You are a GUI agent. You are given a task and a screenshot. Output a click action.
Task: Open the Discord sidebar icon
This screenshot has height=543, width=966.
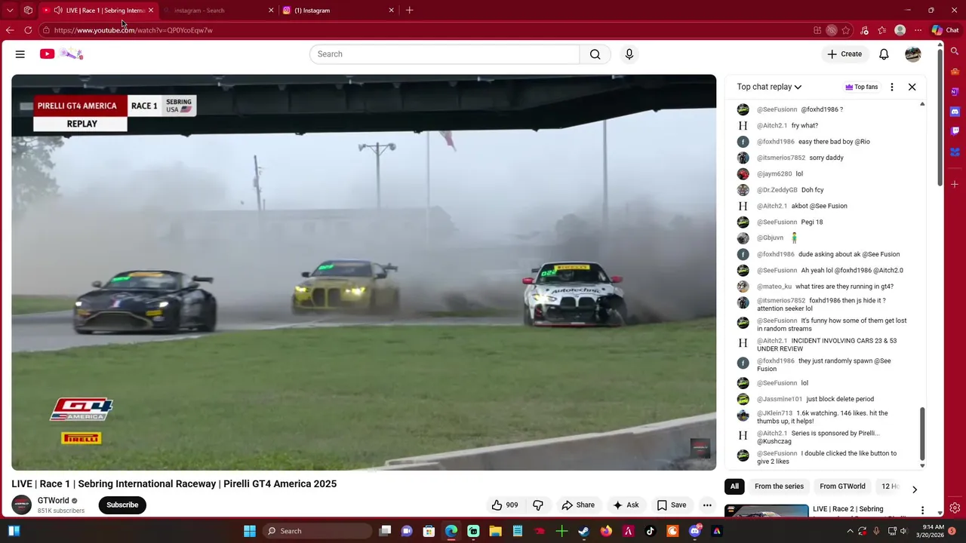[x=955, y=112]
